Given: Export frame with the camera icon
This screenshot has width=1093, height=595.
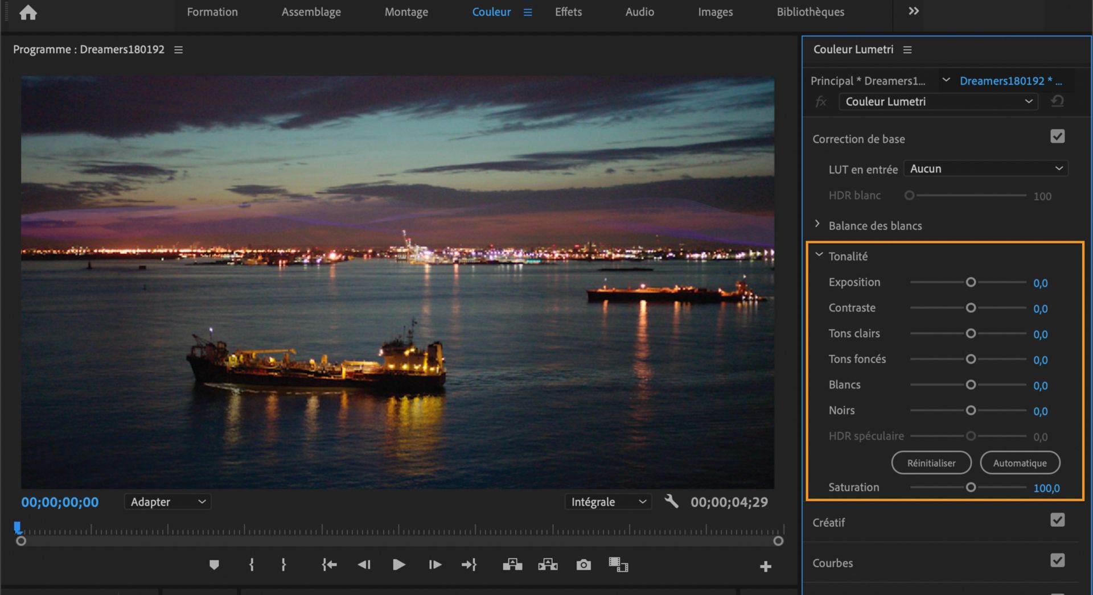Looking at the screenshot, I should (584, 565).
